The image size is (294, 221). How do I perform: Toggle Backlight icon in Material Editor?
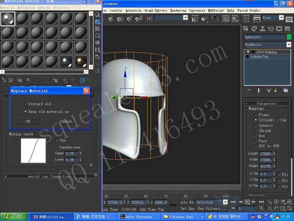[97, 22]
